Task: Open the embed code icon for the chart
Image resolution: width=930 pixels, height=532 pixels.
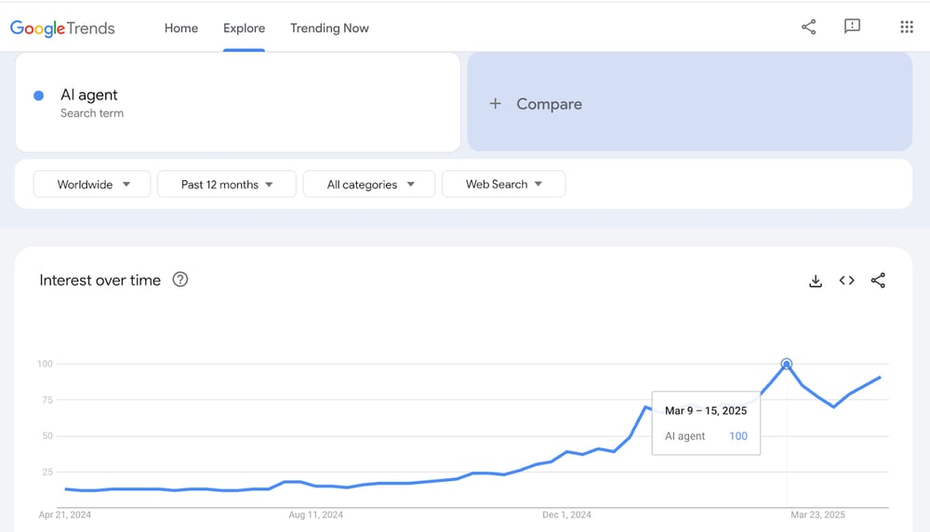Action: click(x=846, y=280)
